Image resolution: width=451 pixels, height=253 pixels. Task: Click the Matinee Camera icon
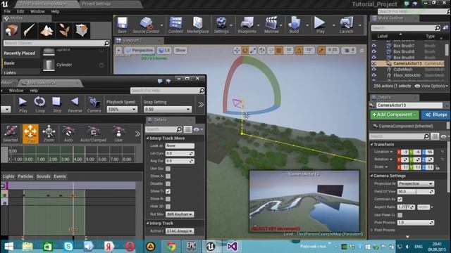[94, 105]
